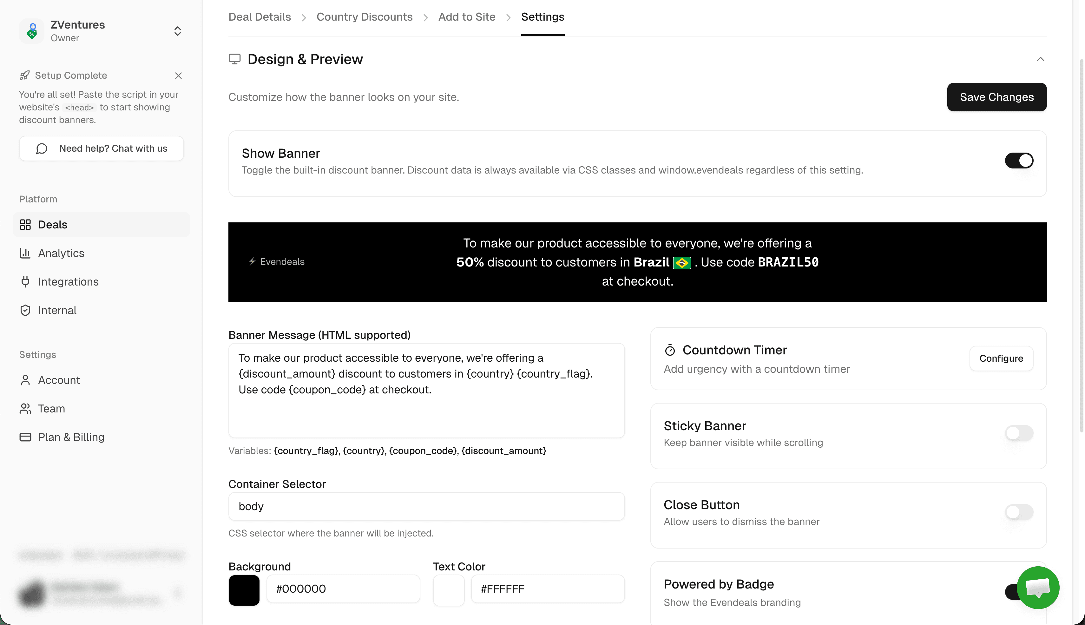Go to Add to Site step
1085x625 pixels.
coord(467,17)
